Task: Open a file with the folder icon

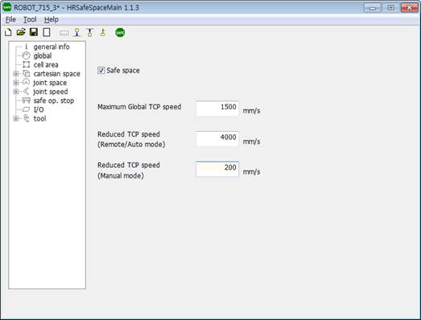Action: coord(21,32)
